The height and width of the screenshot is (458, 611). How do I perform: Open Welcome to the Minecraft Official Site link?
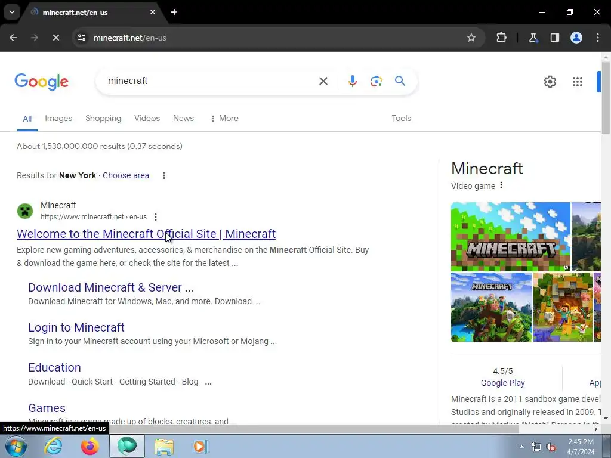point(146,234)
